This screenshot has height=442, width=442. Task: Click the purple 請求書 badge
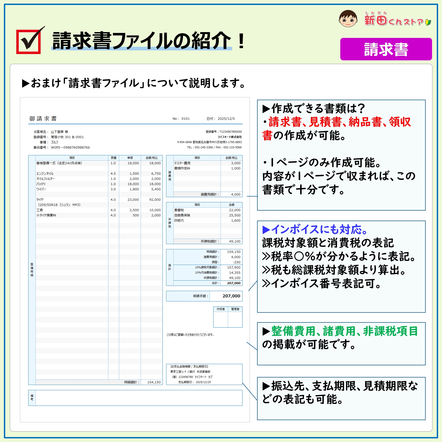click(x=386, y=49)
